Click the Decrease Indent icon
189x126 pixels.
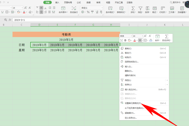[x=50, y=8]
